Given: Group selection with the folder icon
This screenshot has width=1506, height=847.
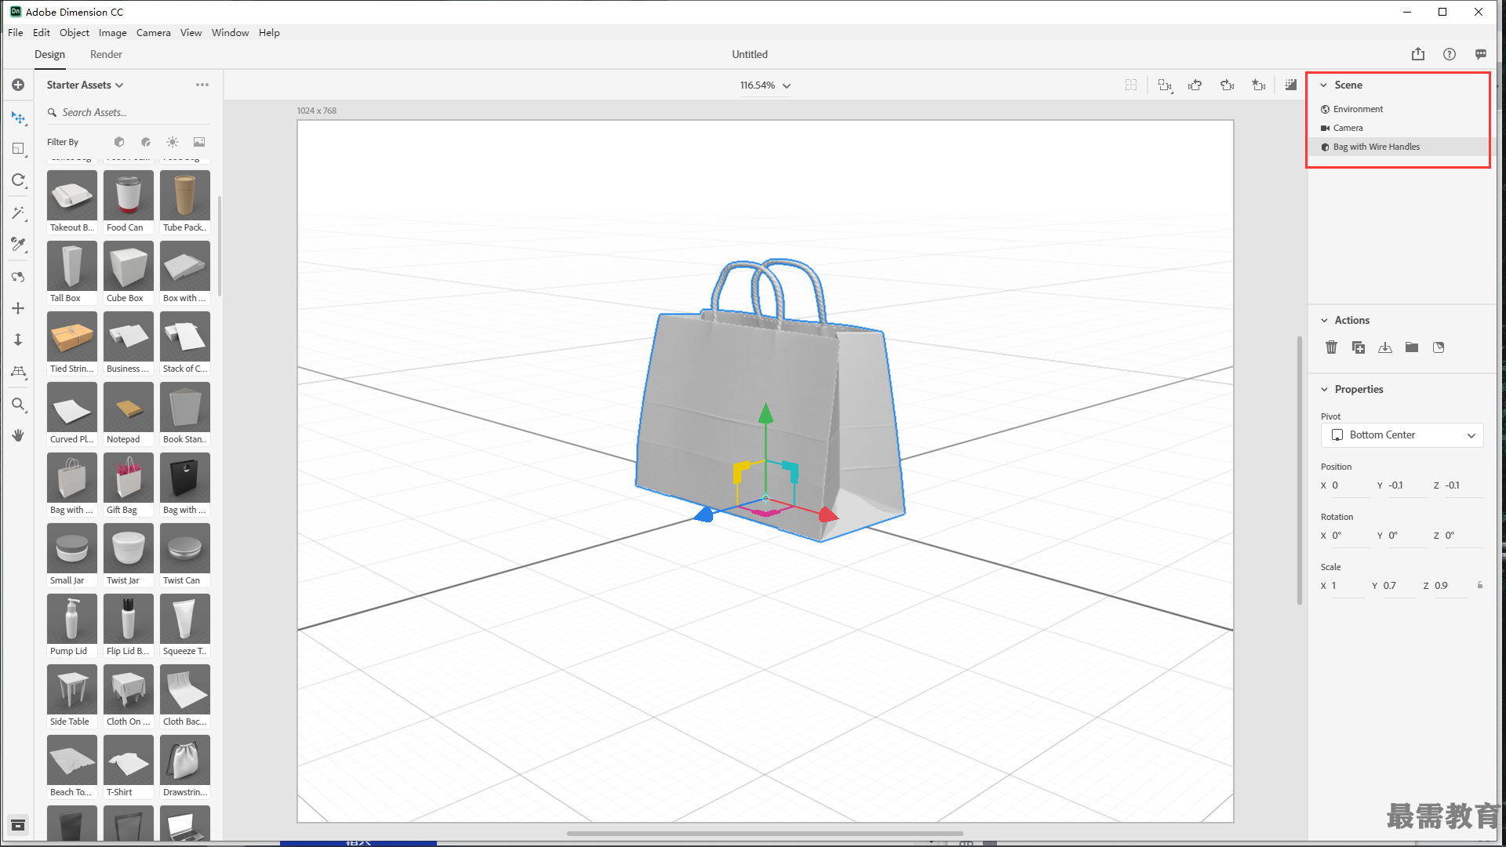Looking at the screenshot, I should tap(1412, 347).
